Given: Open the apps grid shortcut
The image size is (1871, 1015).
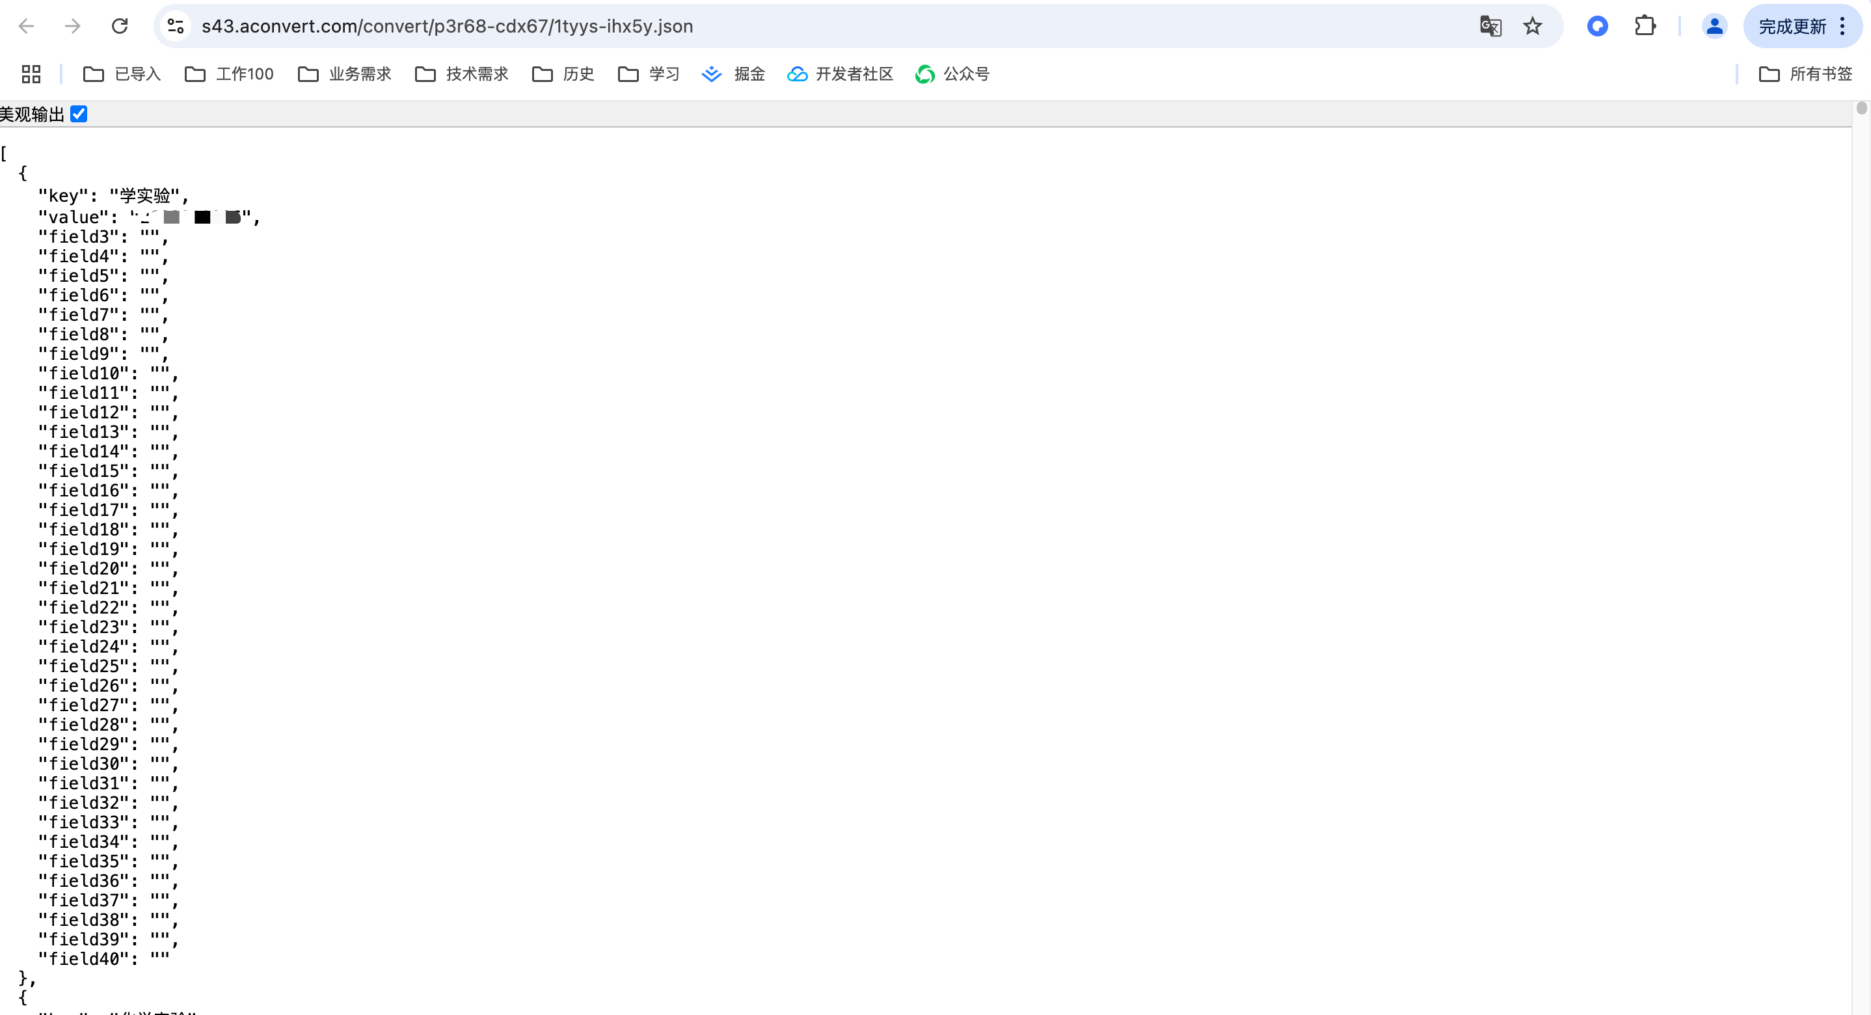Looking at the screenshot, I should pyautogui.click(x=31, y=74).
